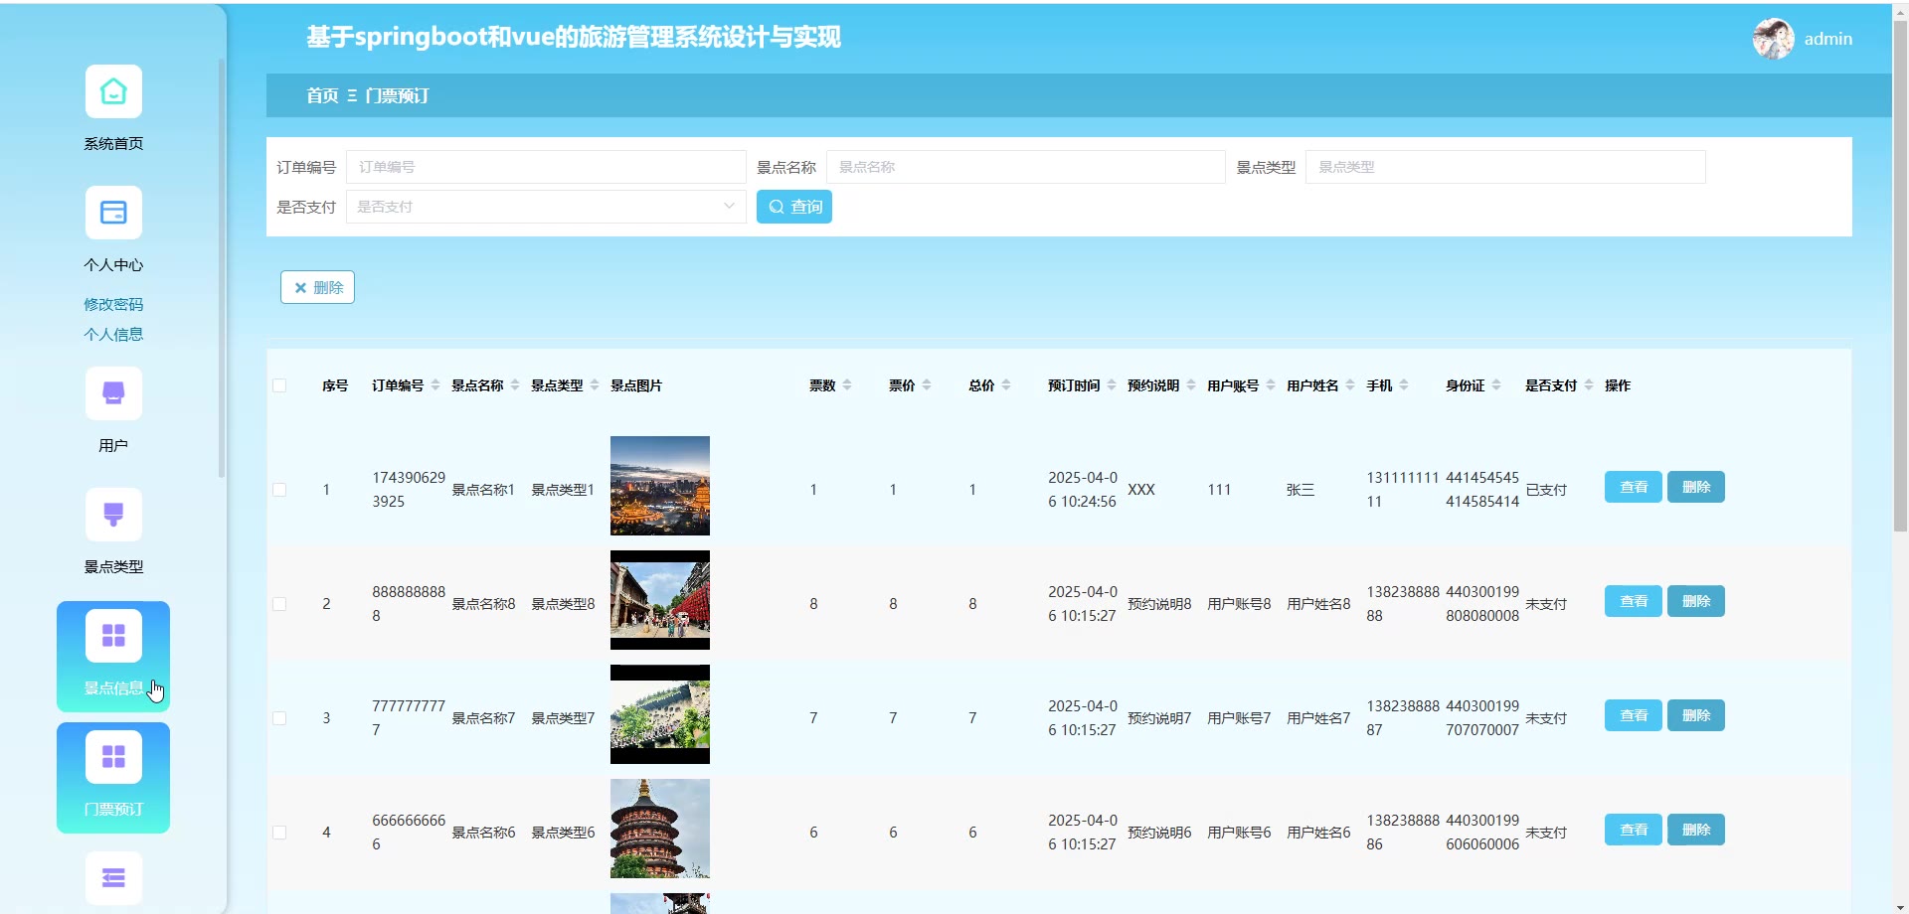The width and height of the screenshot is (1909, 914).
Task: Click the 个人中心 card icon
Action: (113, 214)
